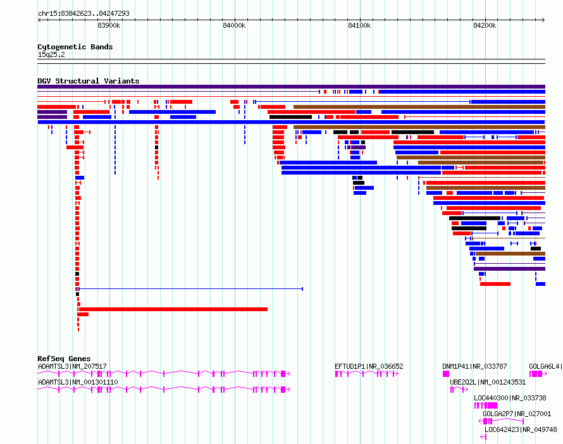Click the 84200k ruler tick label
Screen dimensions: 563x444
(485, 25)
